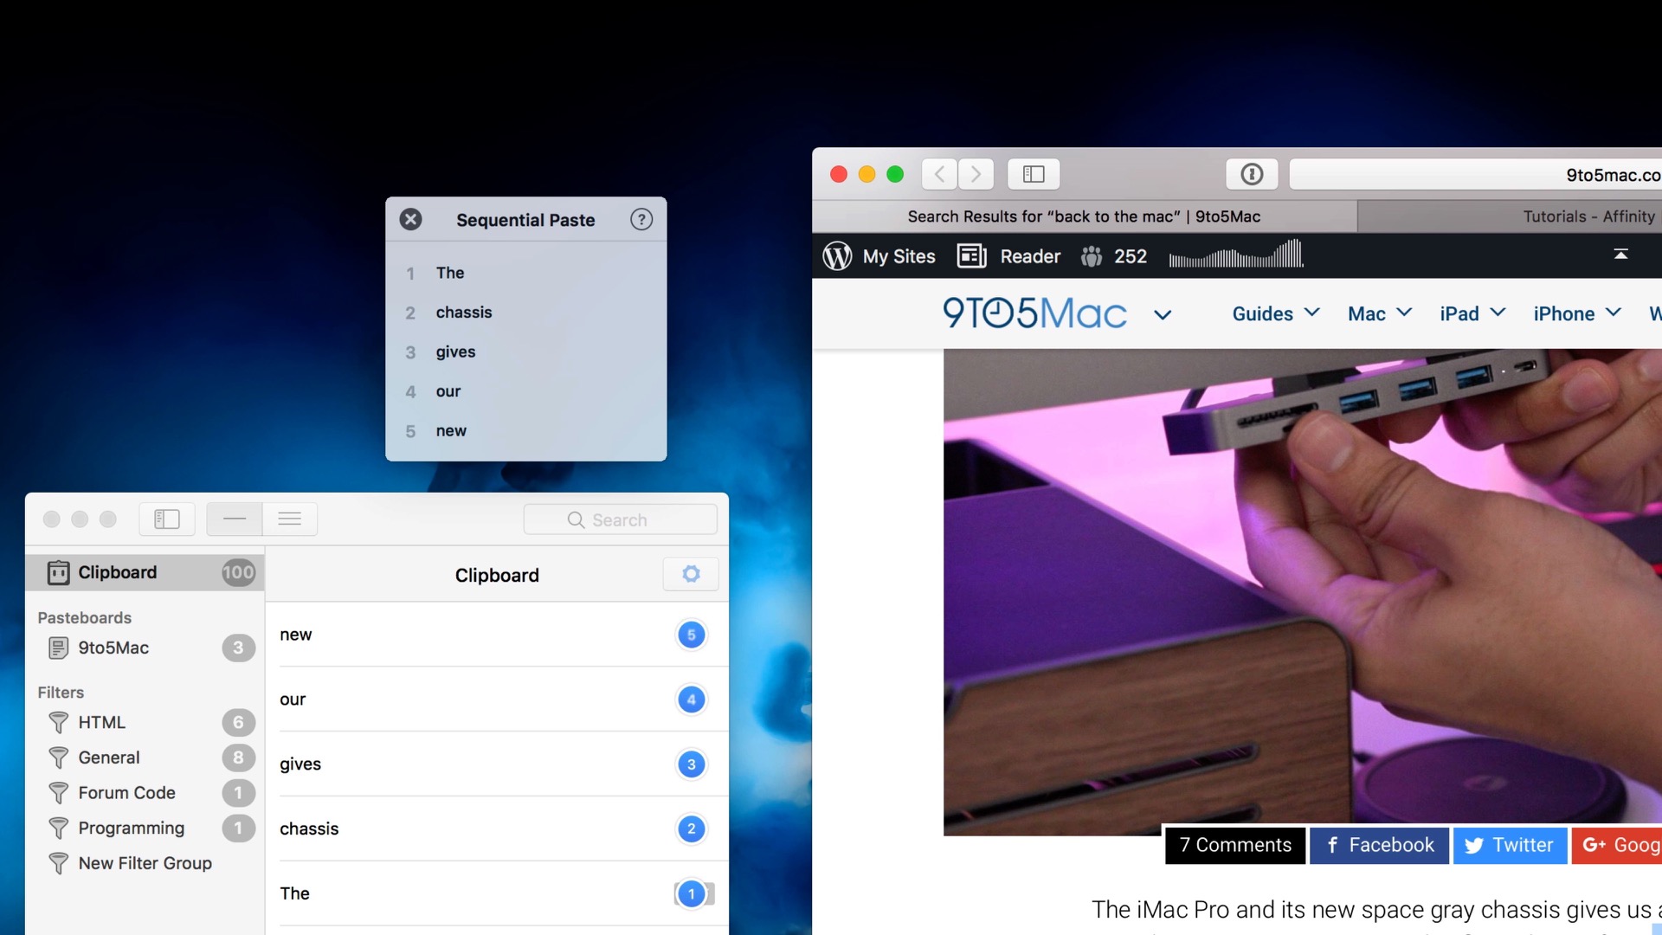Close the Sequential Paste panel

[411, 220]
